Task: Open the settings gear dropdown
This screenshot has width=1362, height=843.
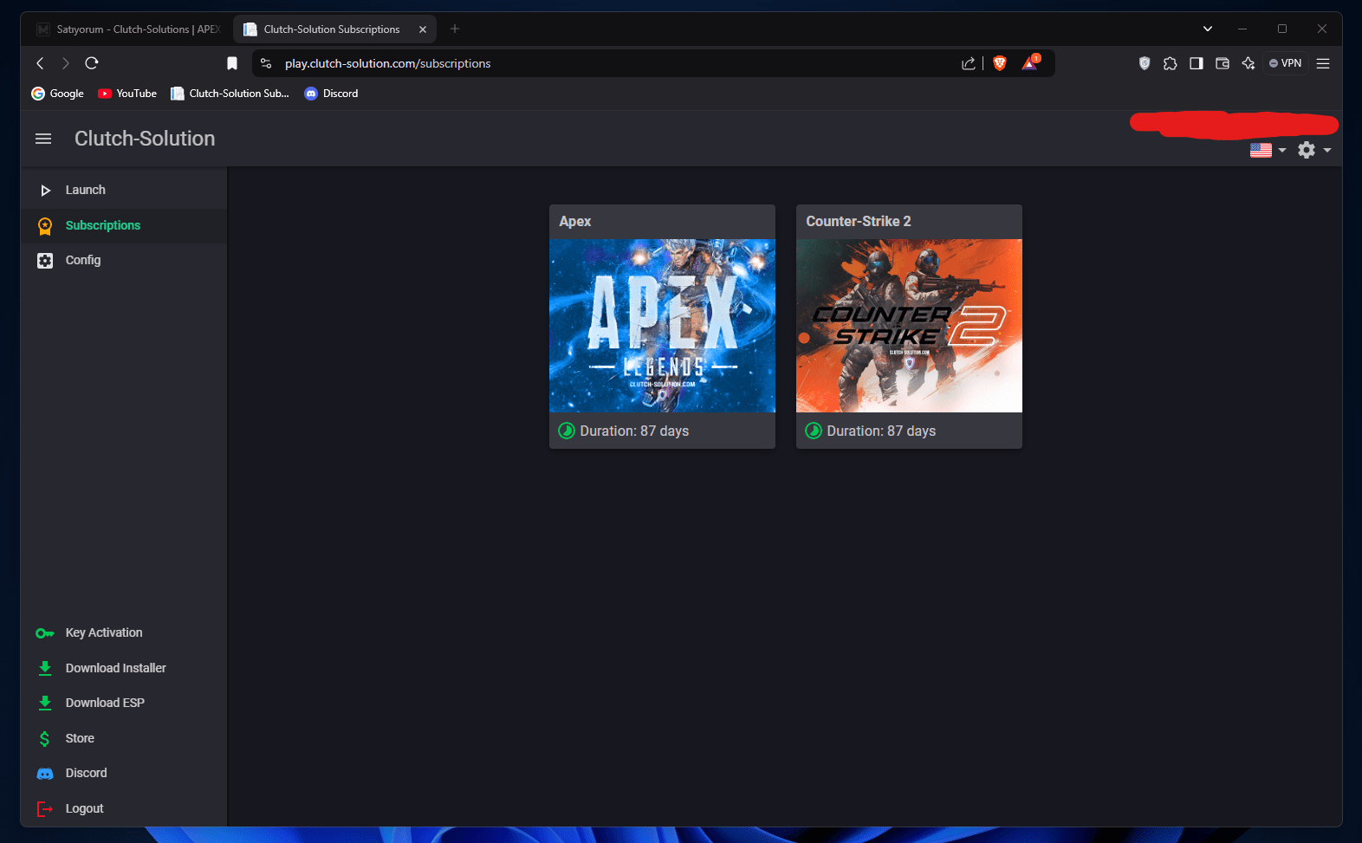Action: 1313,150
